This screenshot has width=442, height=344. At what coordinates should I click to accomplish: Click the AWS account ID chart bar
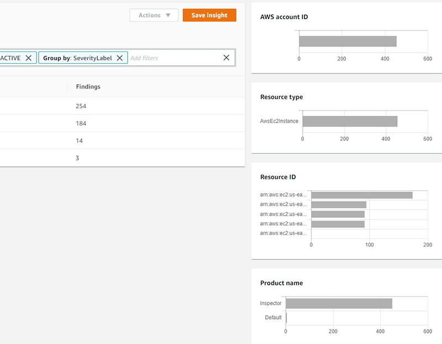348,39
